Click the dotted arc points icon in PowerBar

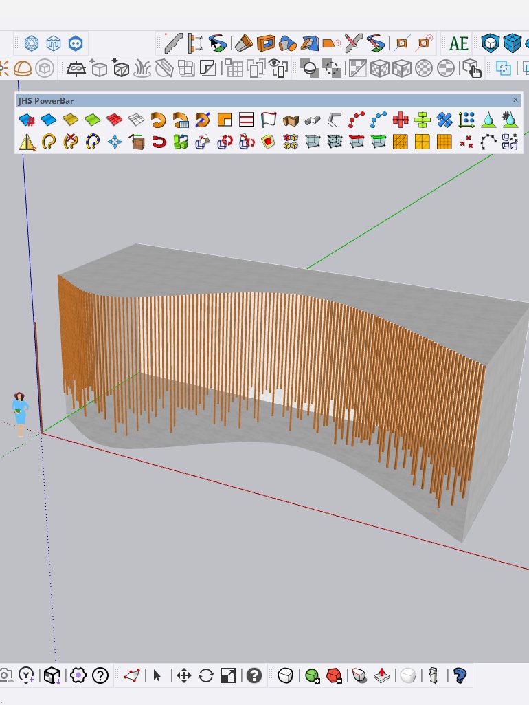pyautogui.click(x=488, y=142)
